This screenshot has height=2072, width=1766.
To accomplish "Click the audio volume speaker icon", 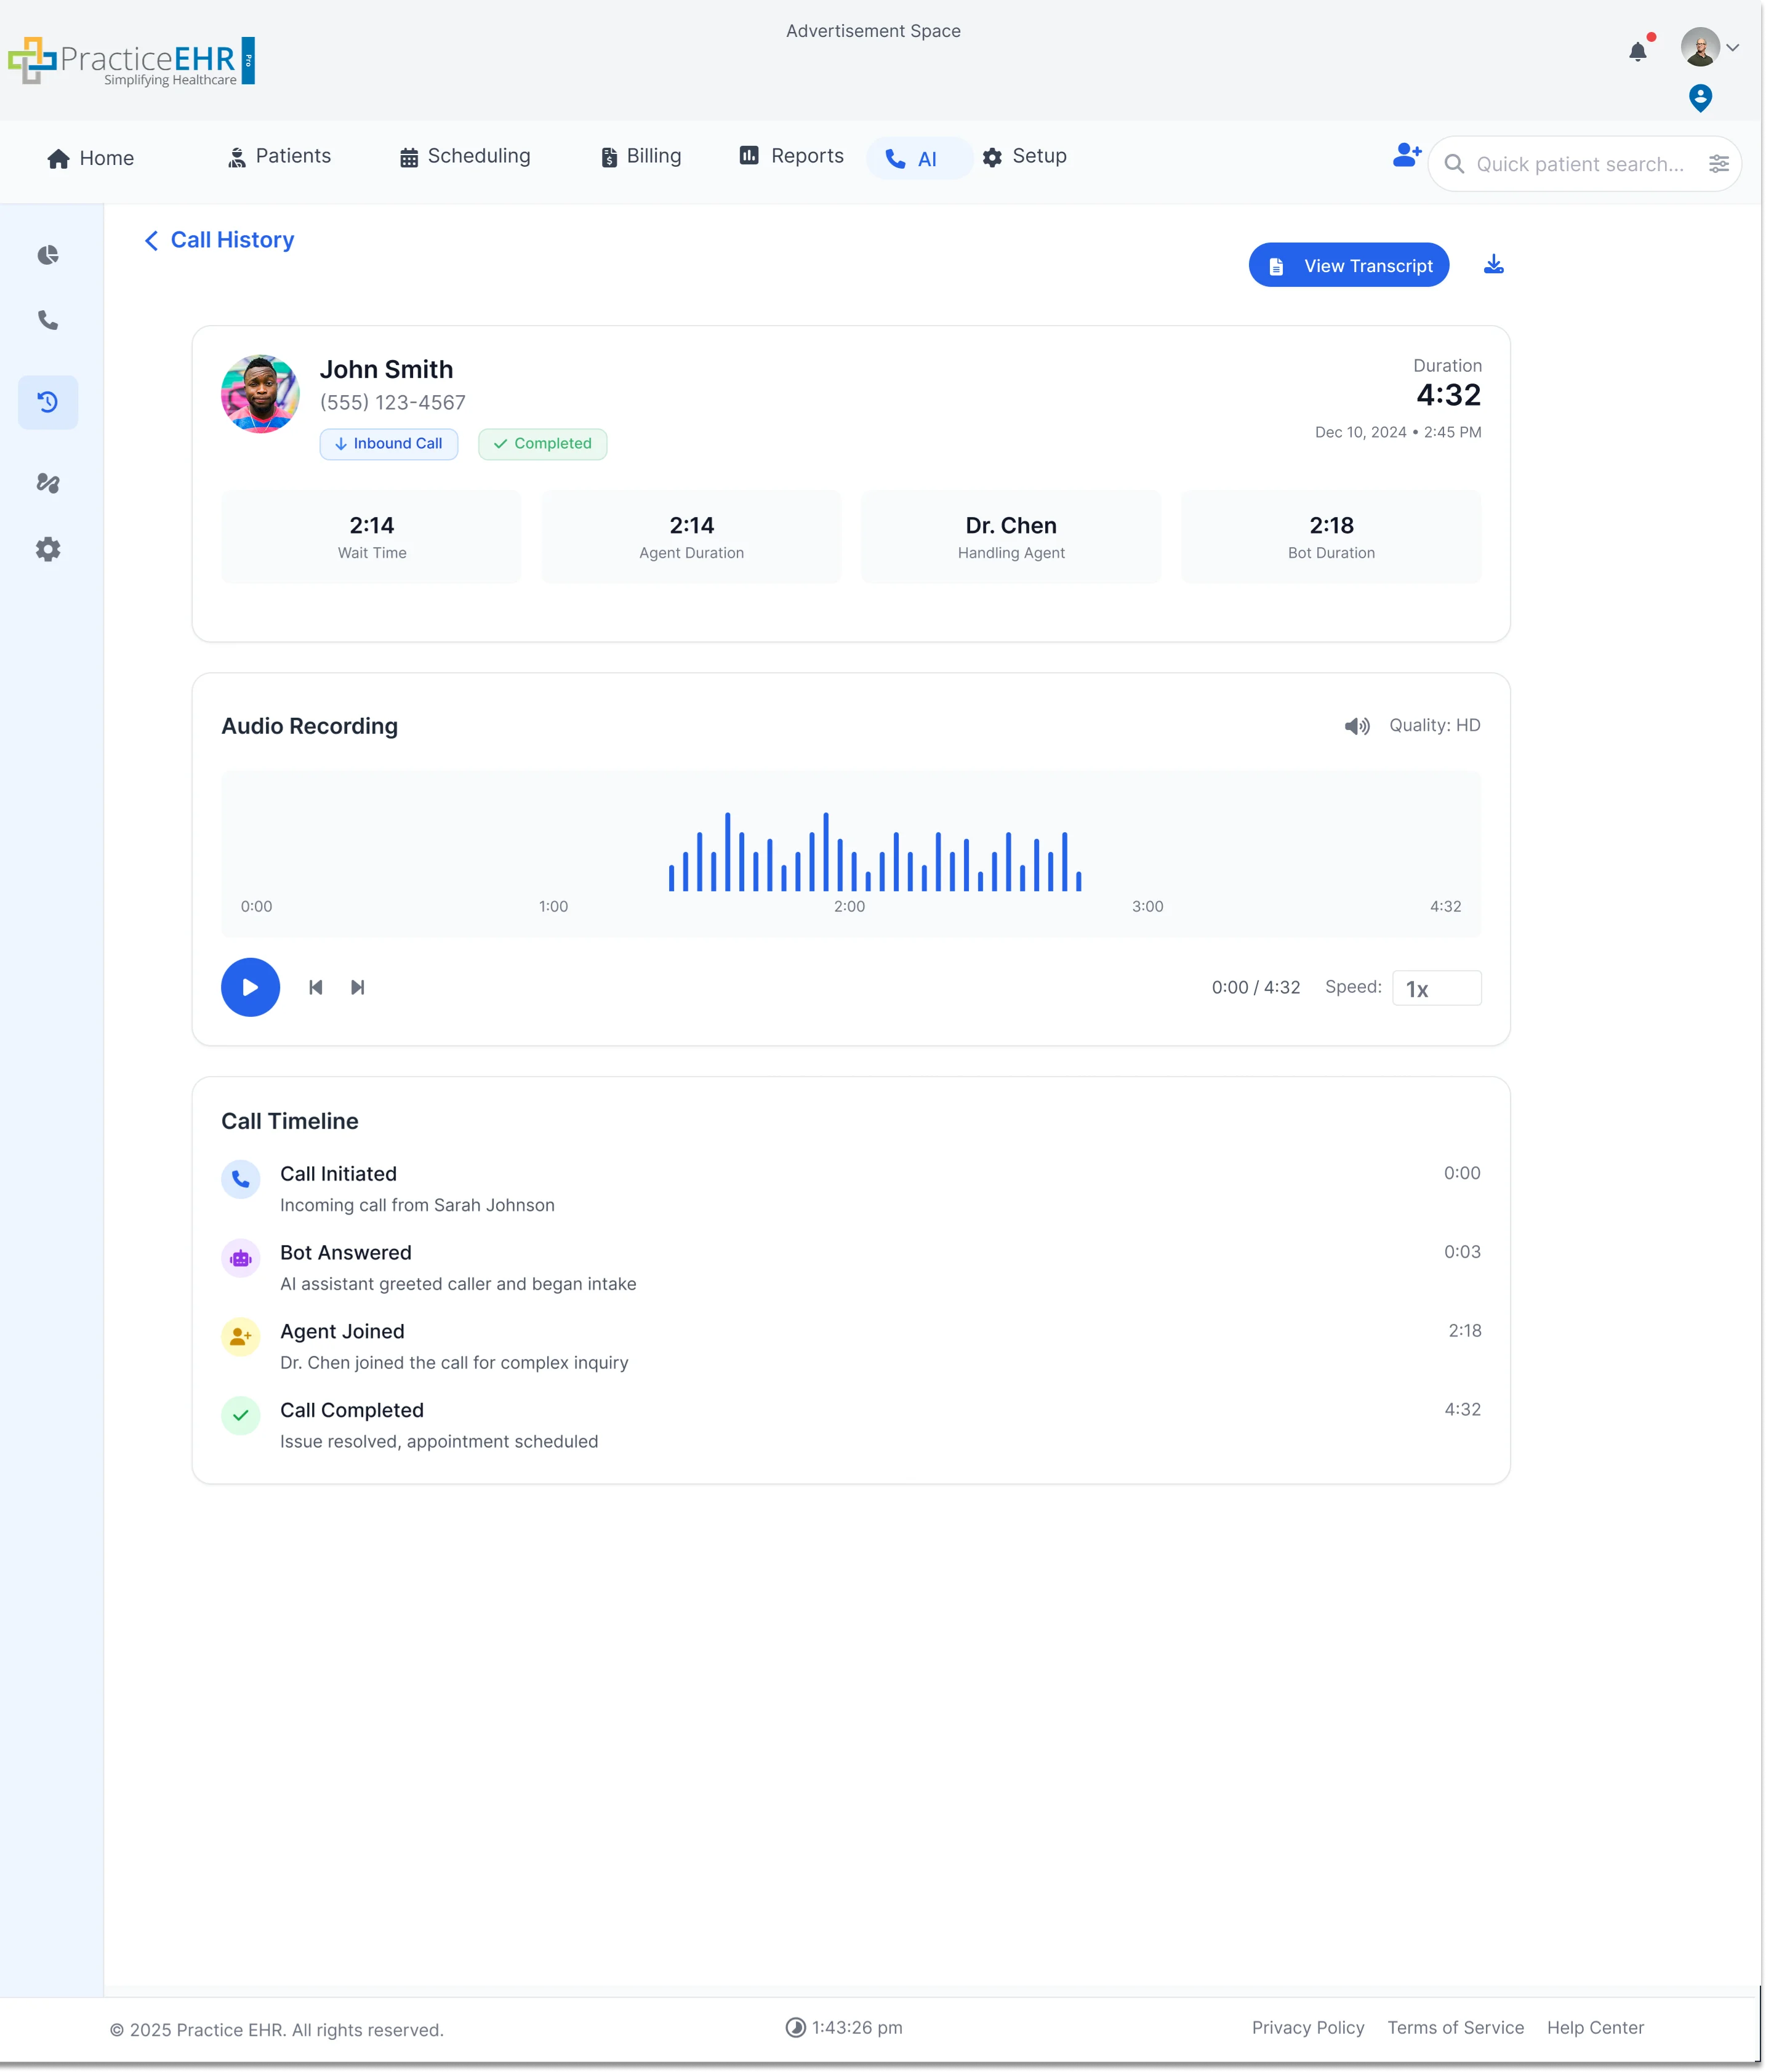I will pyautogui.click(x=1357, y=726).
